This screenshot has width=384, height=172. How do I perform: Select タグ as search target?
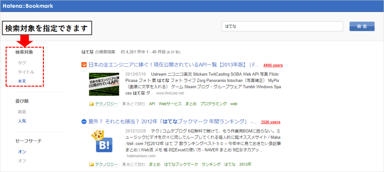click(22, 63)
